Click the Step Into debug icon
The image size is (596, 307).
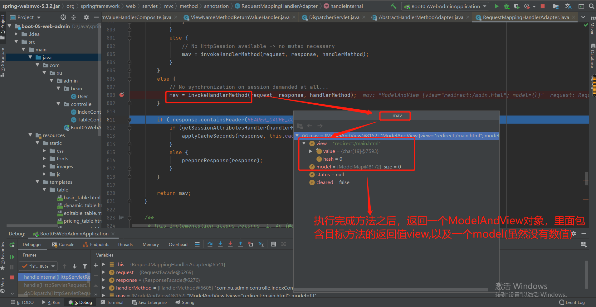pyautogui.click(x=220, y=244)
